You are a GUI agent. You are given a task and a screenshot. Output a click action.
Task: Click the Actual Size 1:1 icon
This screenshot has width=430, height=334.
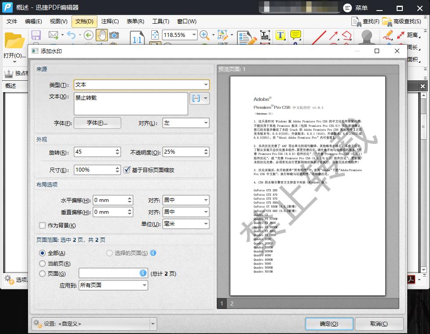click(137, 39)
